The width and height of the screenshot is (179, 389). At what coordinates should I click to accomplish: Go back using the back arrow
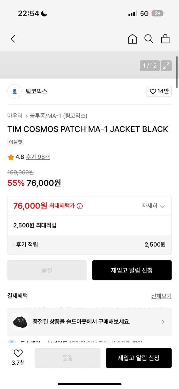click(13, 39)
